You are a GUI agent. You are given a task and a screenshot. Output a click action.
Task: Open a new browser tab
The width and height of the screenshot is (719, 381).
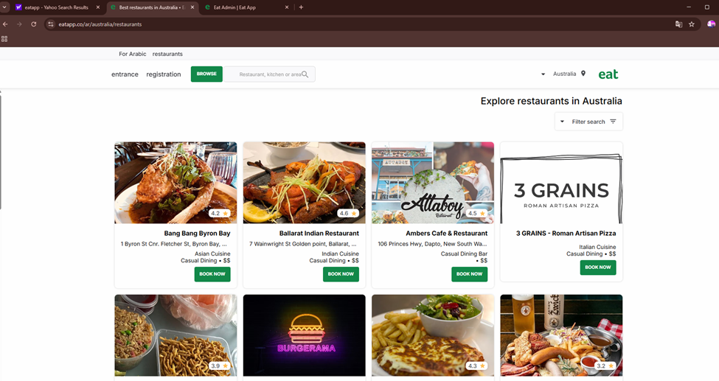coord(302,7)
